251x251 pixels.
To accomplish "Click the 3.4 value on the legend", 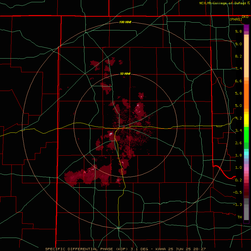I will pos(238,131).
